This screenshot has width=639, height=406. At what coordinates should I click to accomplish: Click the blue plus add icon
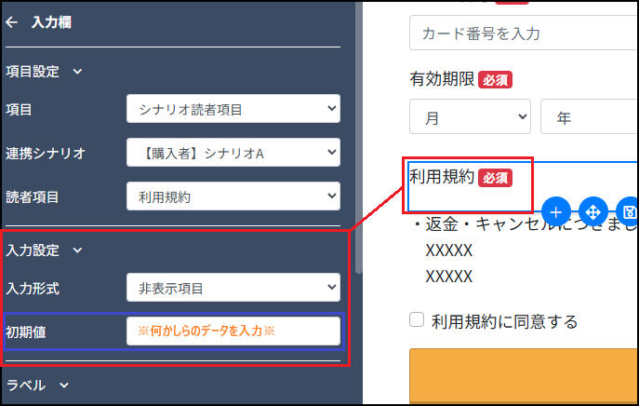click(554, 211)
